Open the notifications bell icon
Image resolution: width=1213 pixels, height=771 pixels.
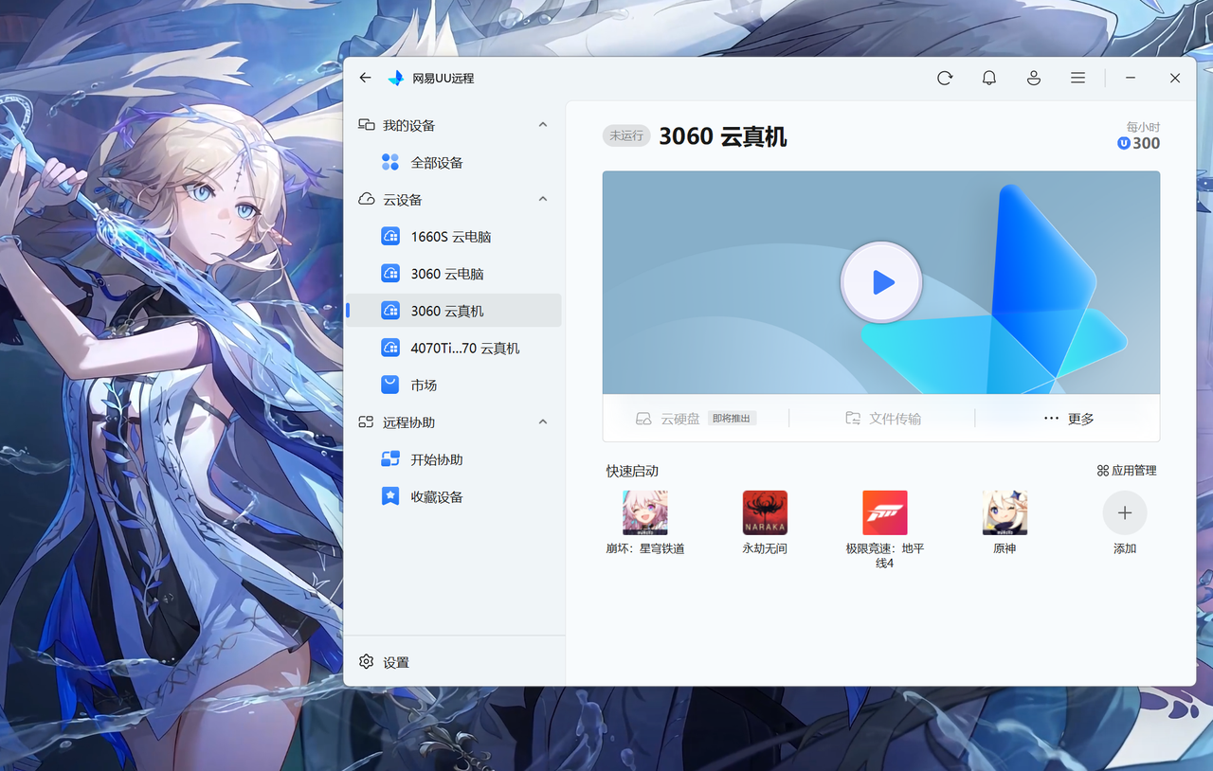click(x=989, y=78)
